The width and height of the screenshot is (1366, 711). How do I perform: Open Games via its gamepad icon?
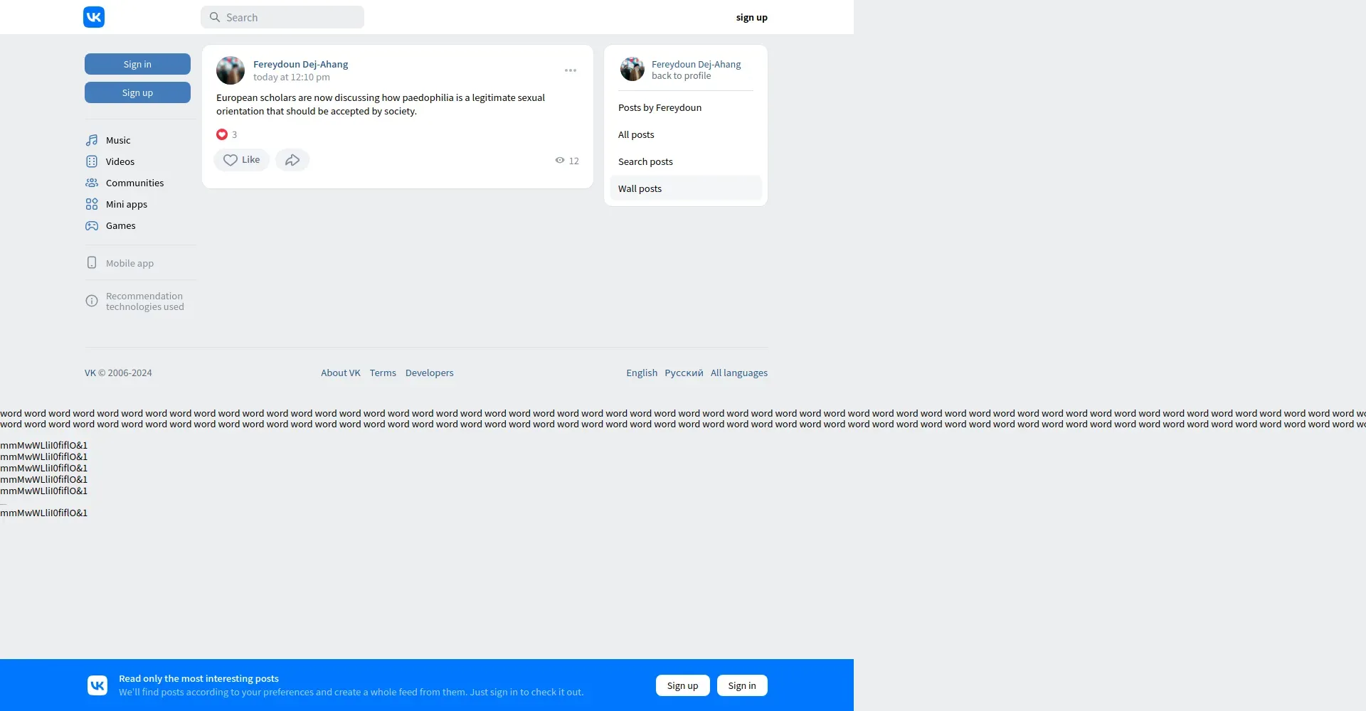pyautogui.click(x=92, y=225)
